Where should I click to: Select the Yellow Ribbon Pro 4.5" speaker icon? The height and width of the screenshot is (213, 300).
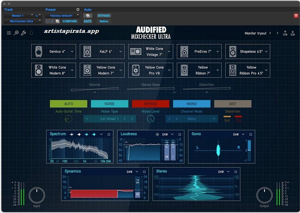point(233,70)
